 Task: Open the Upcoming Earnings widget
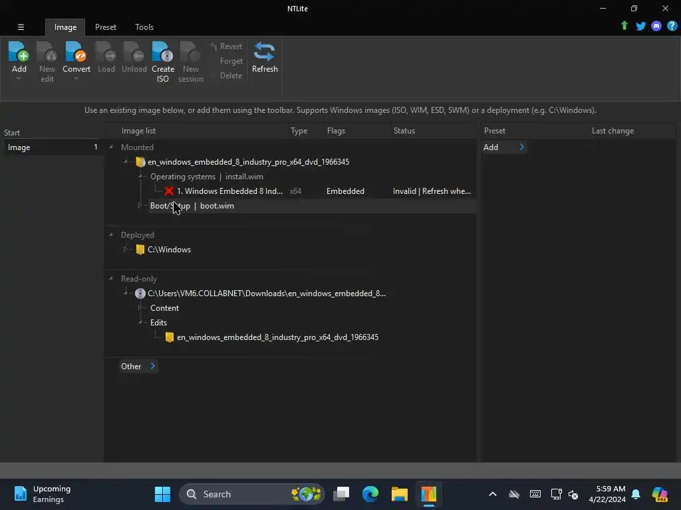click(x=42, y=494)
